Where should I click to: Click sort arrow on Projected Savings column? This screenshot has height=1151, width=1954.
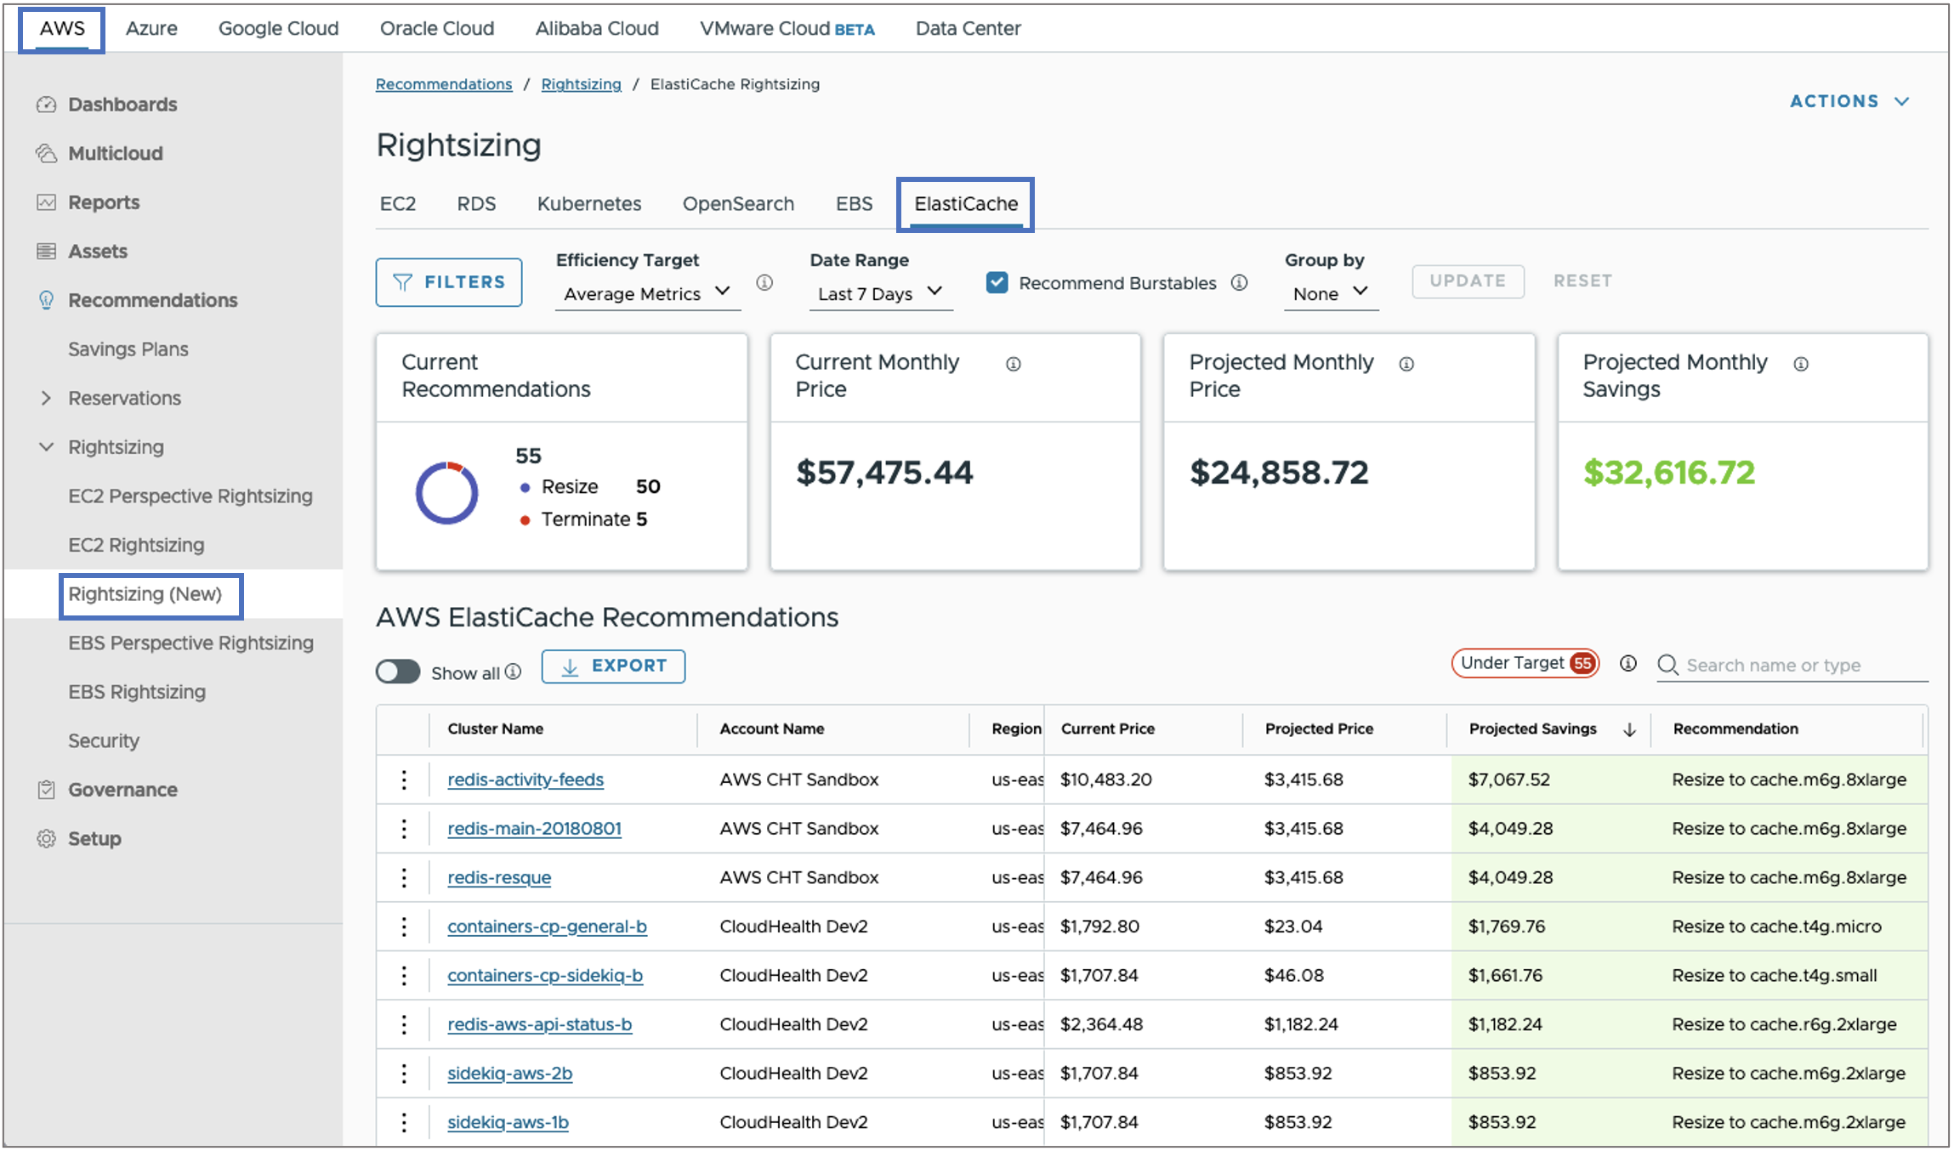click(1629, 729)
